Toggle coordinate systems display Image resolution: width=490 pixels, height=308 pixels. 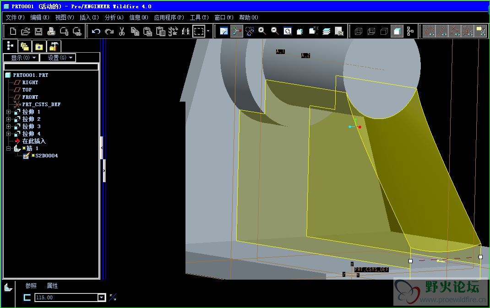pyautogui.click(x=468, y=31)
